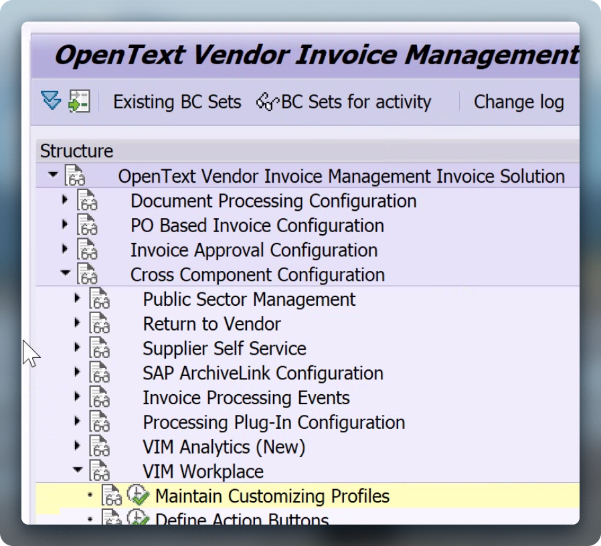Collapse the VIM Workplace node

[78, 469]
